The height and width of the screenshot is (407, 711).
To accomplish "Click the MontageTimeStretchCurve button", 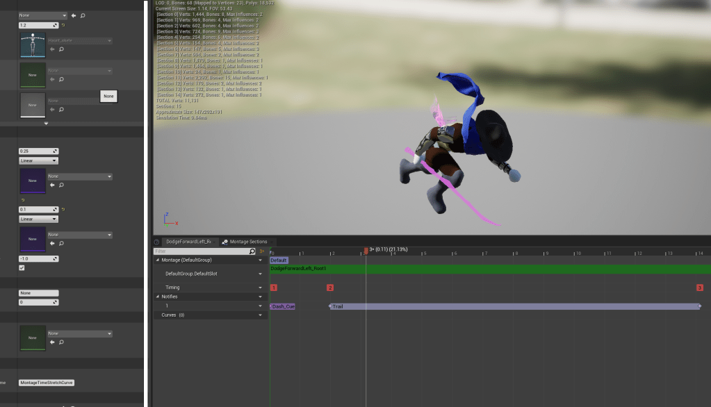I will (x=47, y=383).
